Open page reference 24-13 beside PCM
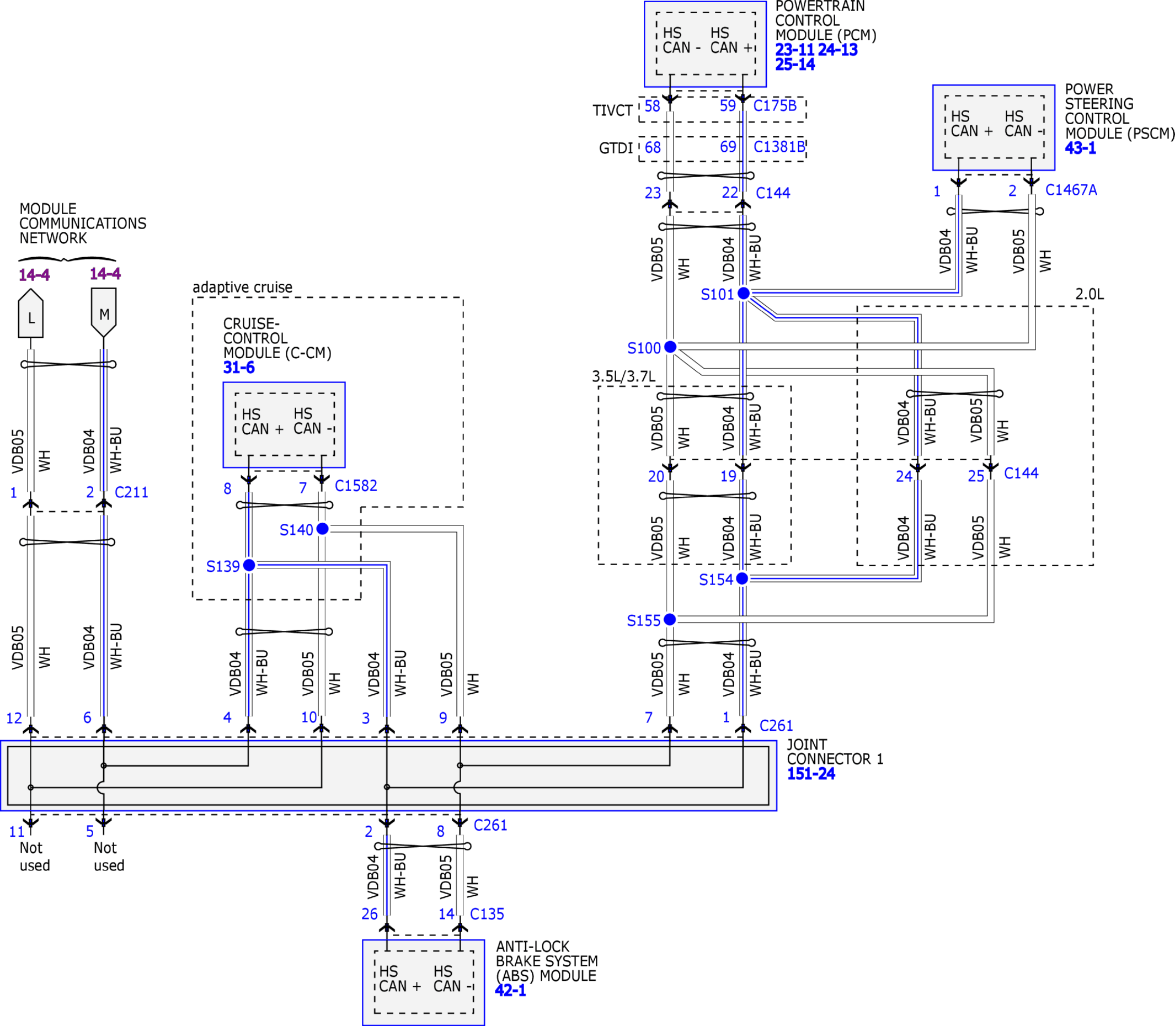Viewport: 1175px width, 1026px height. coord(837,50)
